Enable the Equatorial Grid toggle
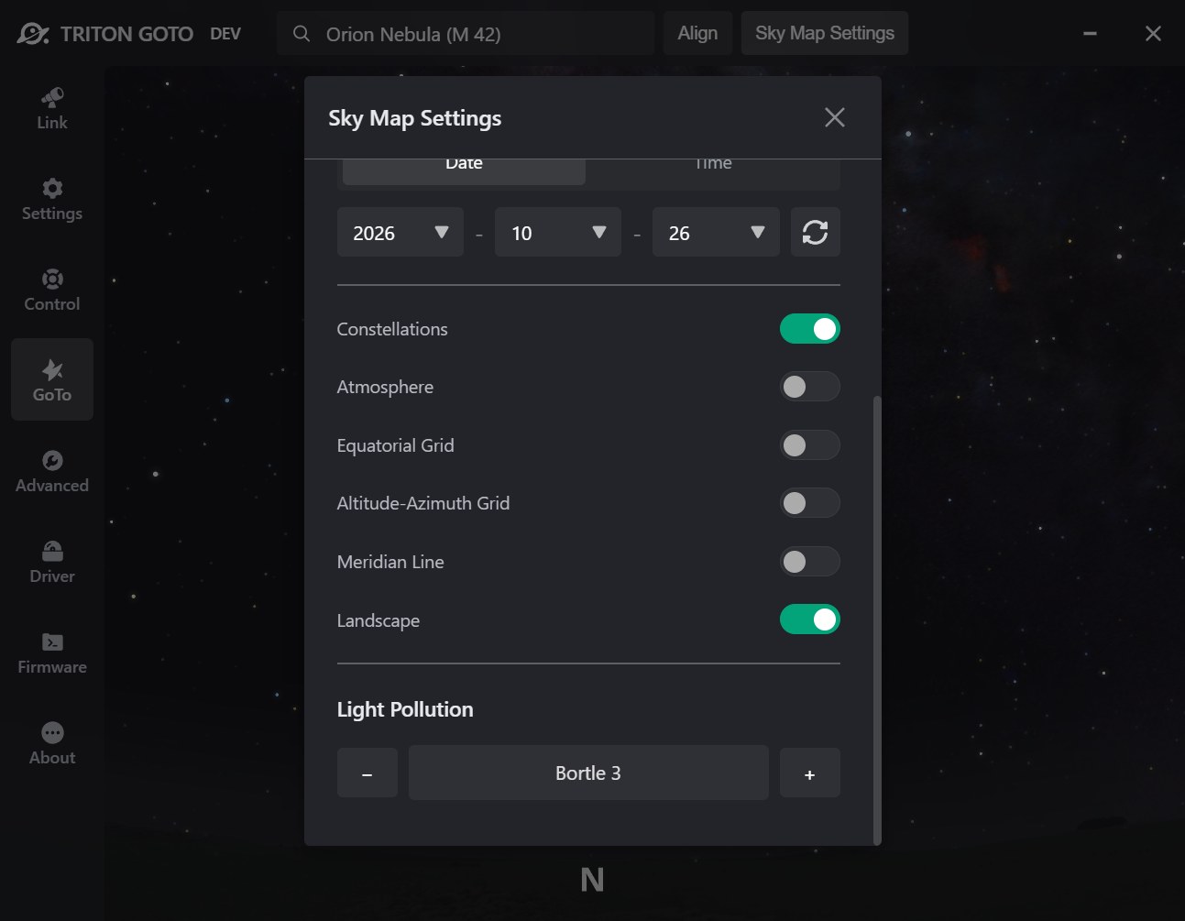 [810, 445]
